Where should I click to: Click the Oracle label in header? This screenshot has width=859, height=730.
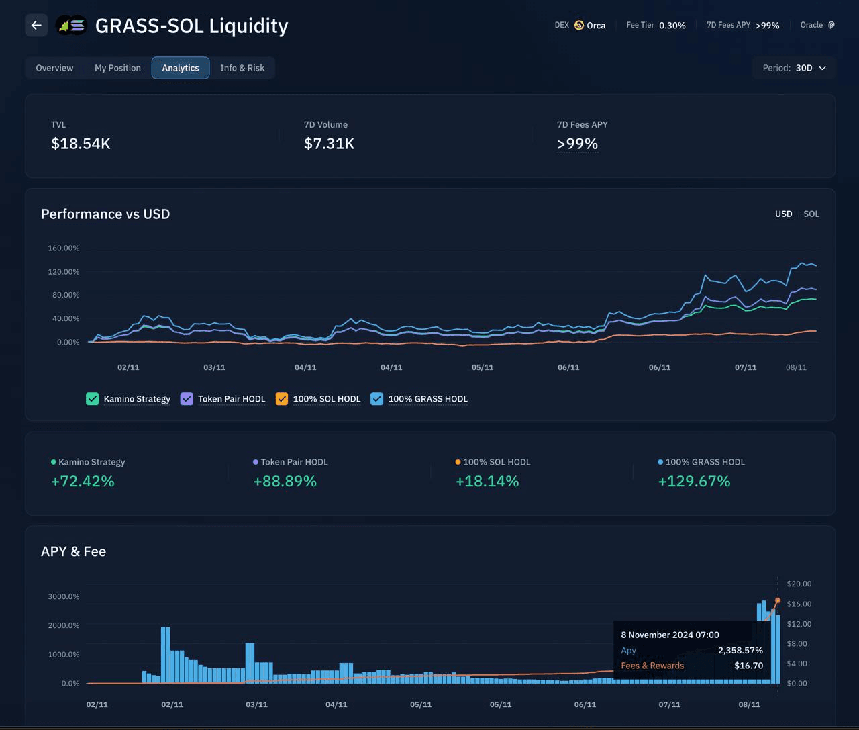pyautogui.click(x=811, y=25)
